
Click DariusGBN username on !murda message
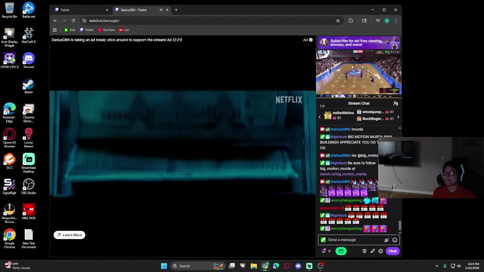(x=340, y=129)
